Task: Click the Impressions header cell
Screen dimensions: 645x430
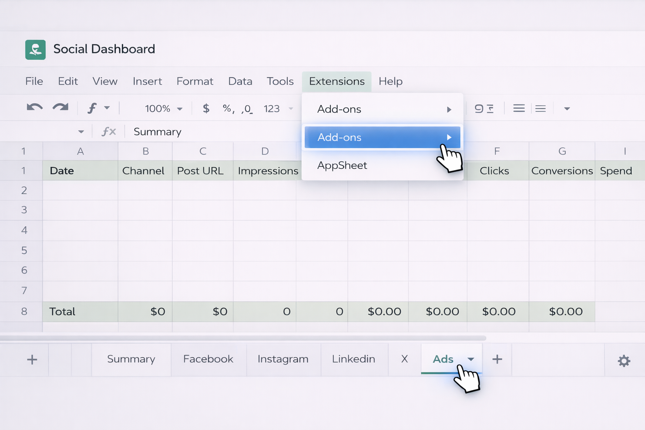Action: pos(267,171)
